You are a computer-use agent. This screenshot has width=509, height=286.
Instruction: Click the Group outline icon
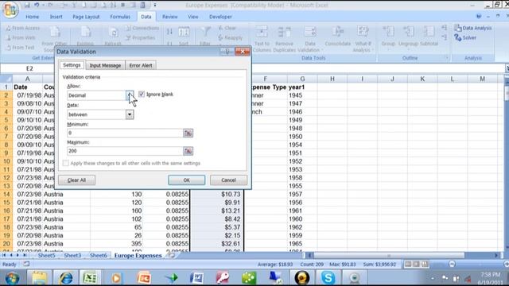388,32
